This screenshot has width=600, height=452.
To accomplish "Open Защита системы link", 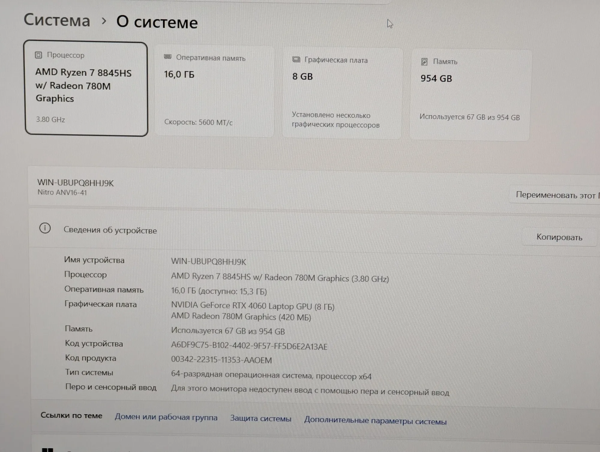I will tap(261, 418).
